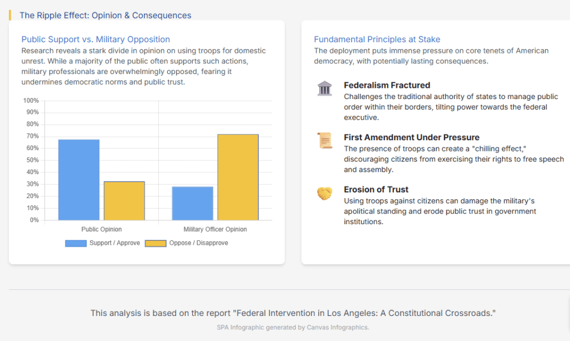Click the blue Public Opinion support bar
Viewport: 570px width, 341px height.
[x=79, y=180]
